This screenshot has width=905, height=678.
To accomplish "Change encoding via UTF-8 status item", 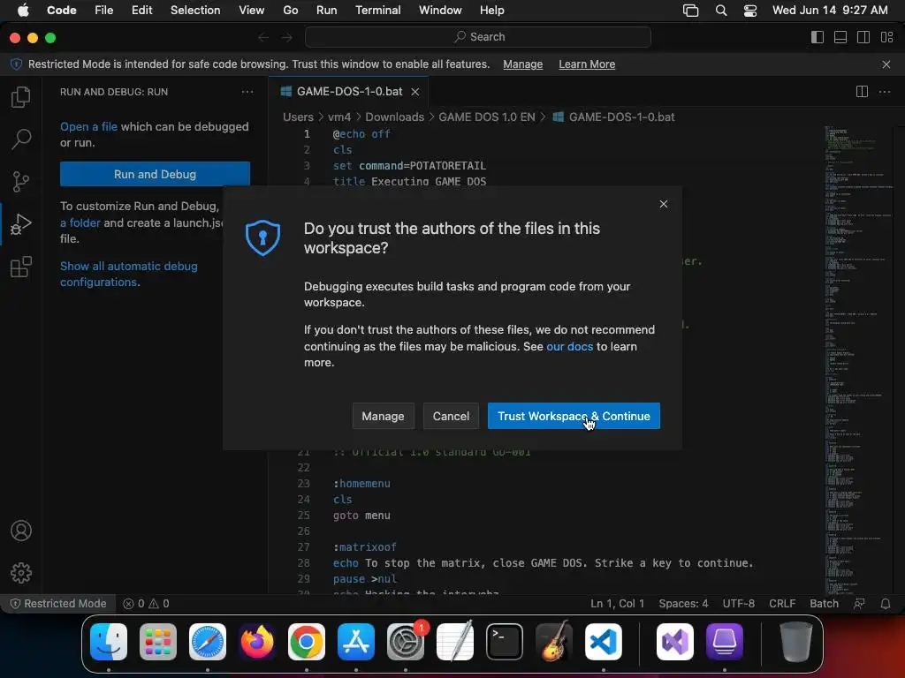I will [739, 604].
